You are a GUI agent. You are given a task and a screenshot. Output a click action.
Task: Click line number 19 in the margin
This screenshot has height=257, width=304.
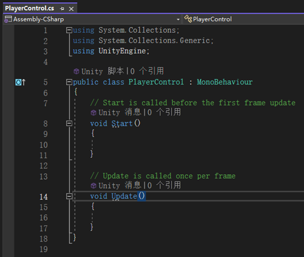point(43,249)
